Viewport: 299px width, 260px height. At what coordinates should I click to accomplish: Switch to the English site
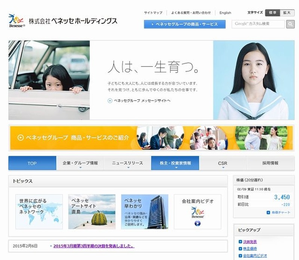[225, 13]
